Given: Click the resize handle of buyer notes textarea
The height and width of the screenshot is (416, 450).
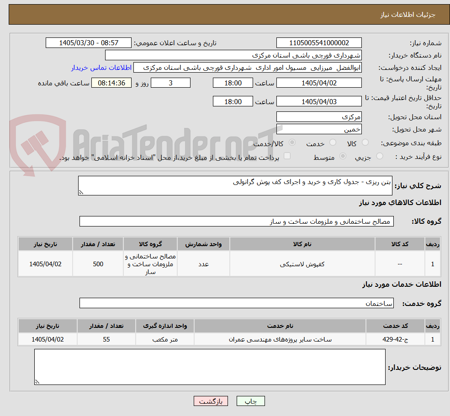Looking at the screenshot, I should pyautogui.click(x=37, y=382).
